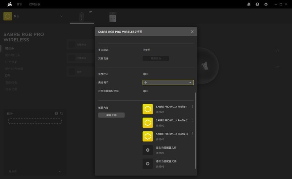Click the settings dialog vertical scrollbar
Image resolution: width=292 pixels, height=179 pixels.
[x=195, y=131]
